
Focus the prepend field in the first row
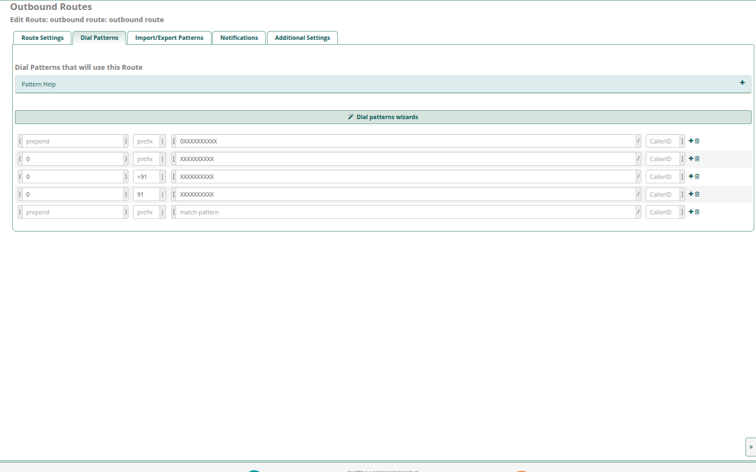pyautogui.click(x=73, y=141)
